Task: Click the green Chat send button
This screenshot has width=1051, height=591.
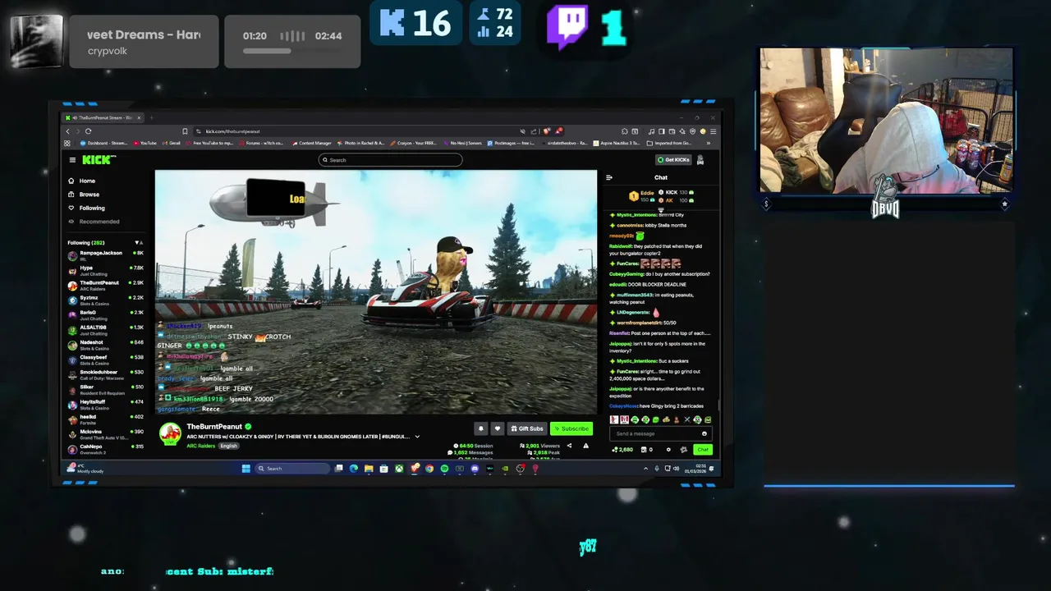Action: point(703,449)
